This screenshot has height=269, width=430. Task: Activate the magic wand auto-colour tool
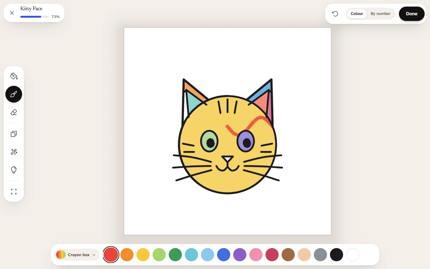[14, 152]
